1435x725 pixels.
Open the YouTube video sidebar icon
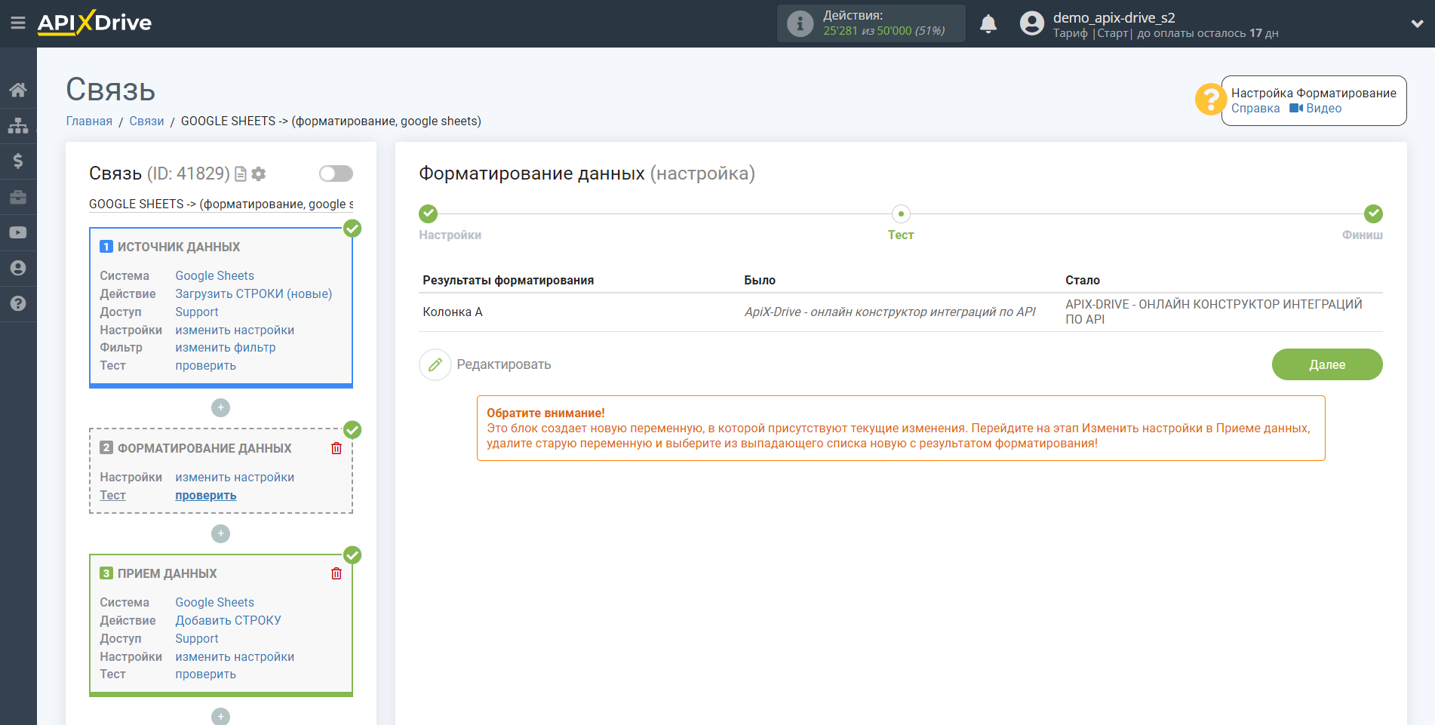[18, 232]
